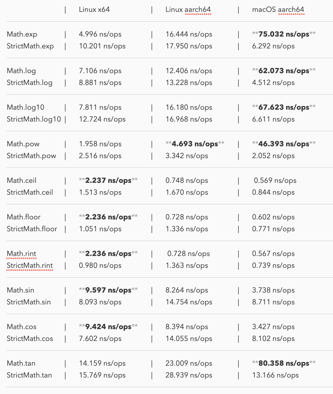Click the 28.939 ns/ops value
Screen dimensions: 333x394
coord(189,375)
